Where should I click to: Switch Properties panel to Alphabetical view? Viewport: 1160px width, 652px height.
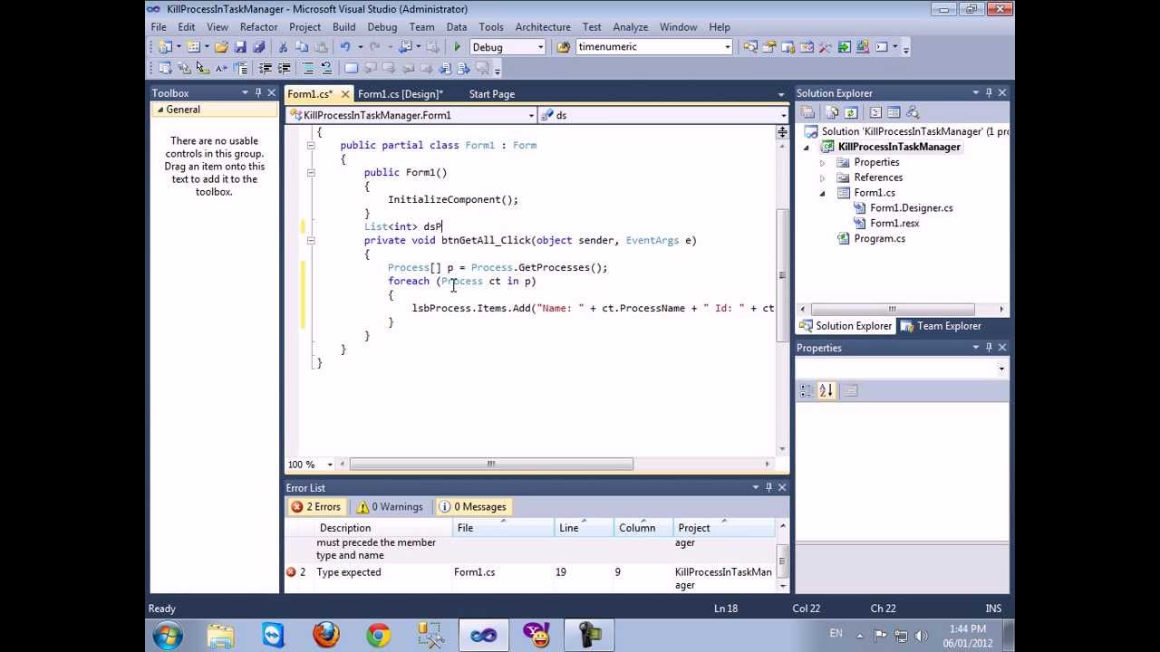[x=826, y=390]
